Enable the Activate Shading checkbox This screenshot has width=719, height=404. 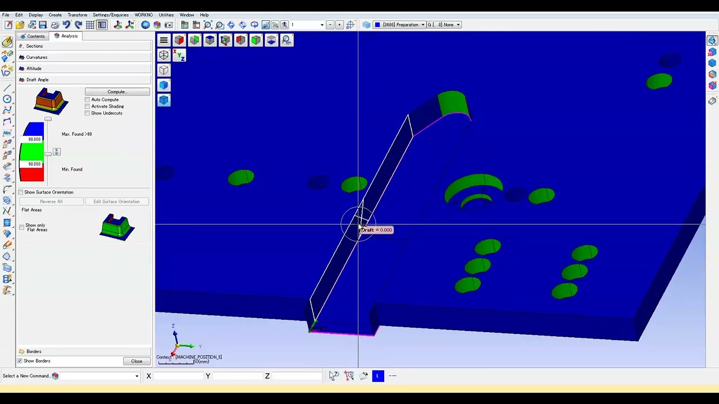pos(88,106)
